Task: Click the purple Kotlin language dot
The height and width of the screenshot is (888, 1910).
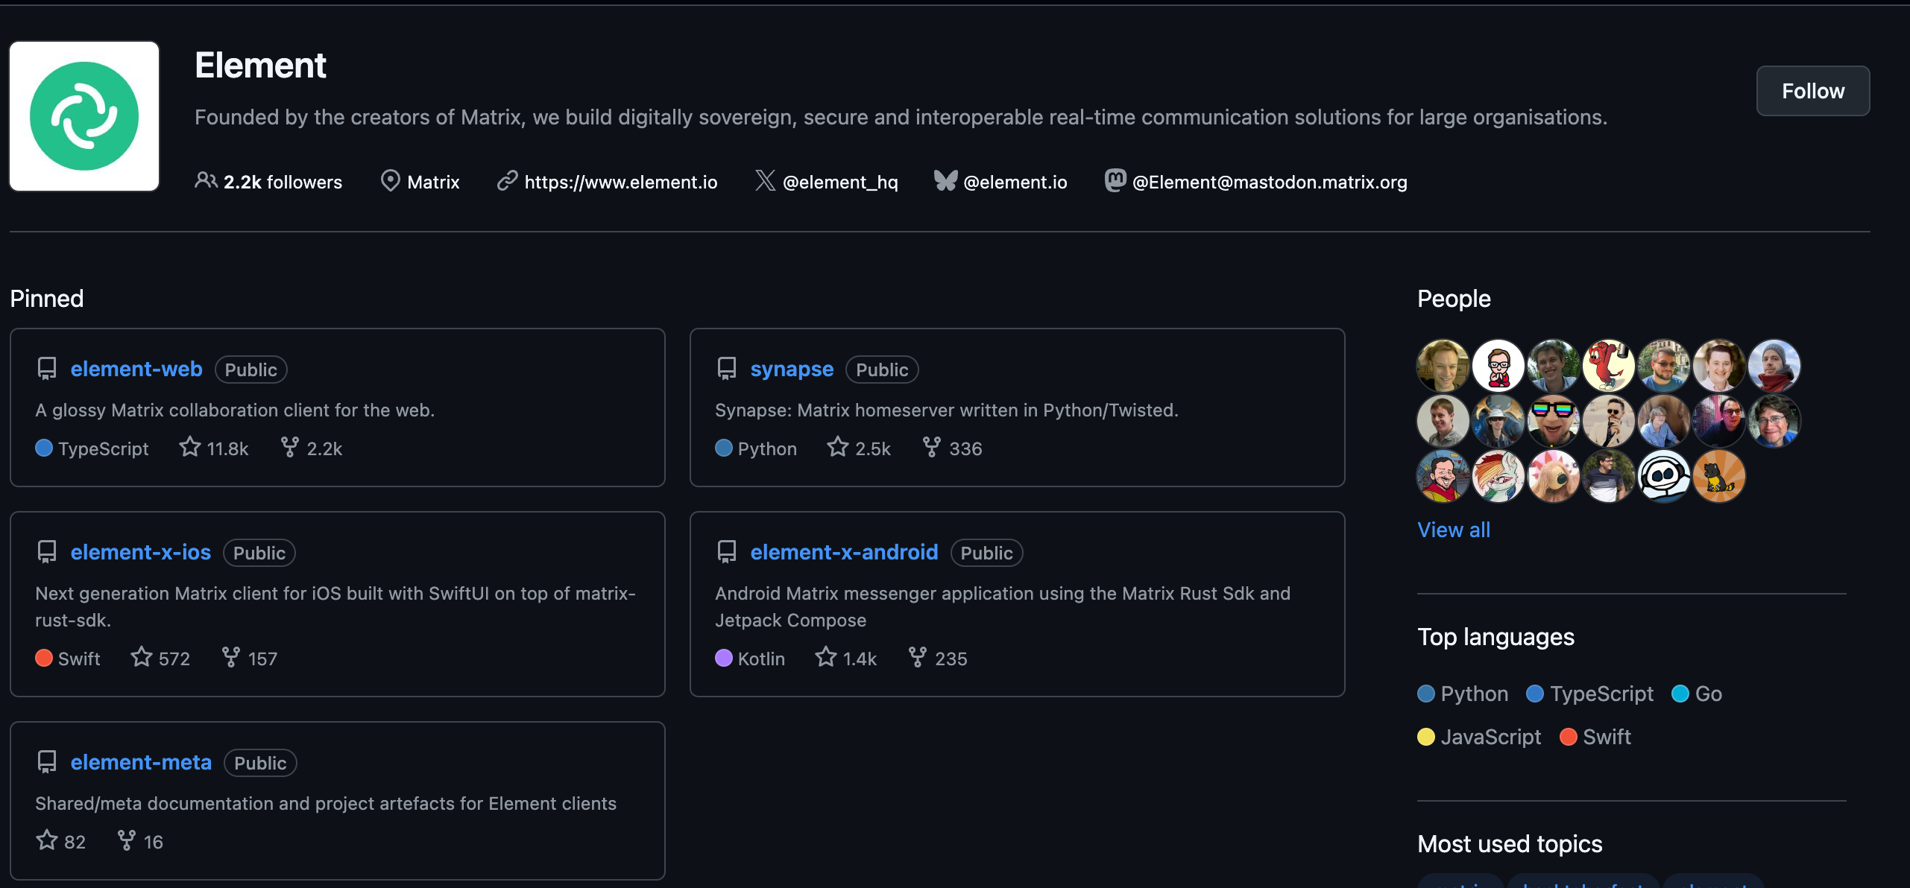Action: 724,658
